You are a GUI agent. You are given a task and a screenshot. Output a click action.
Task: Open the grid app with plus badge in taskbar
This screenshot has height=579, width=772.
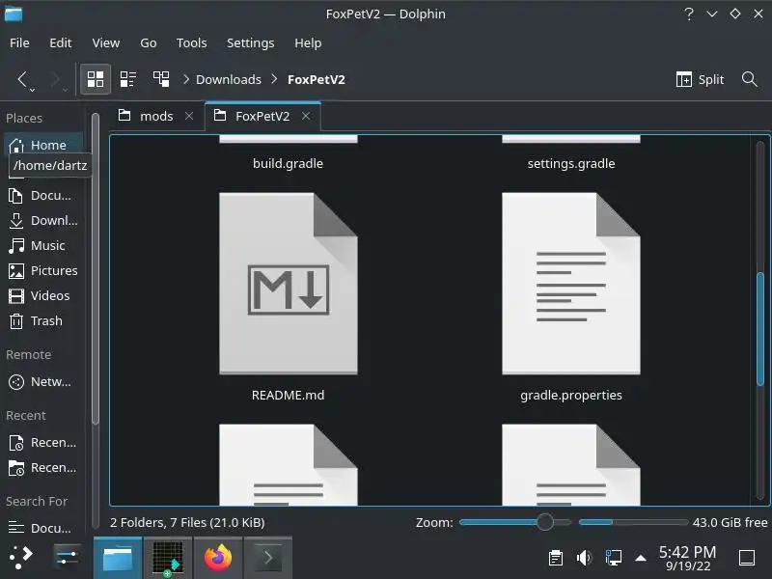point(168,558)
